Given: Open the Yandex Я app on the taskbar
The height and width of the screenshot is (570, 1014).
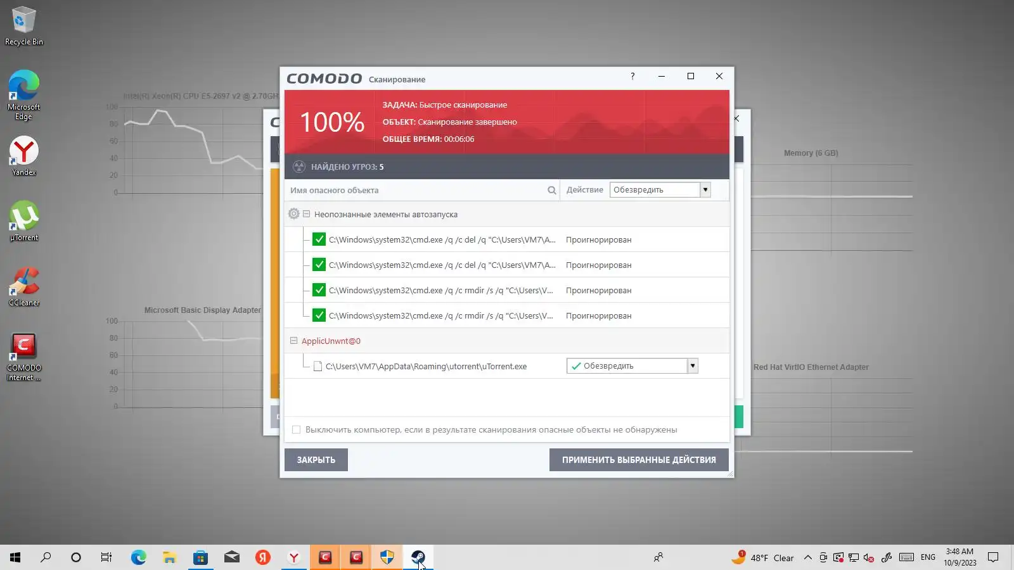Looking at the screenshot, I should 262,557.
